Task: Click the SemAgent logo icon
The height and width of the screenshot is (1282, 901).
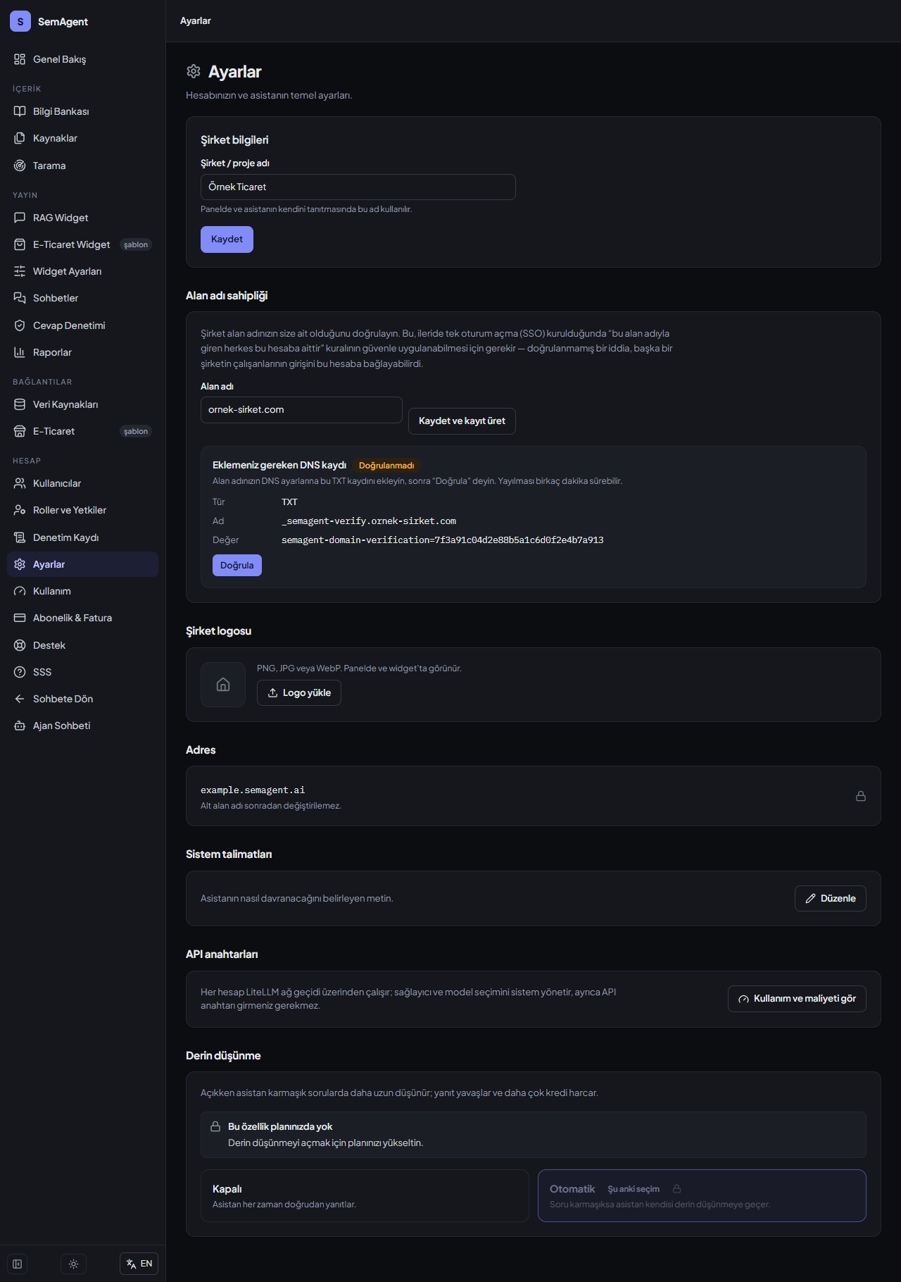Action: click(x=20, y=21)
